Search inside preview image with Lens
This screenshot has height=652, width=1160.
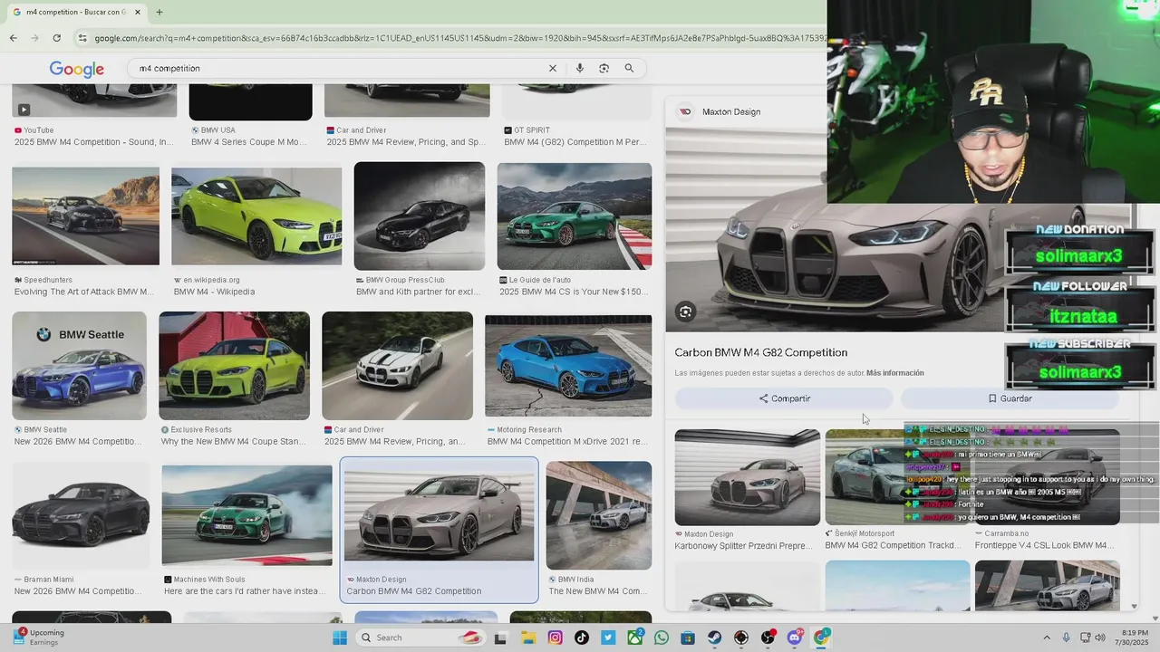click(686, 312)
